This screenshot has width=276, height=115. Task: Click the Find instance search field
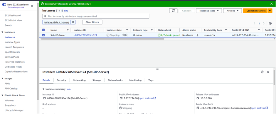(x=96, y=16)
